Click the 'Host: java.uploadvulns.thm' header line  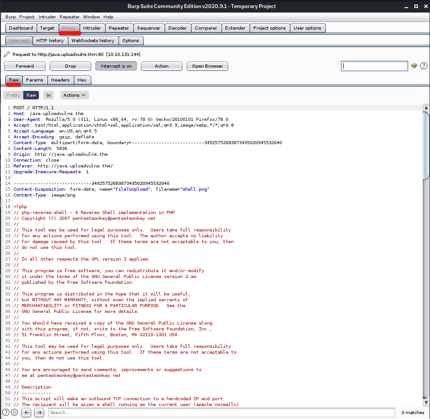(x=48, y=113)
